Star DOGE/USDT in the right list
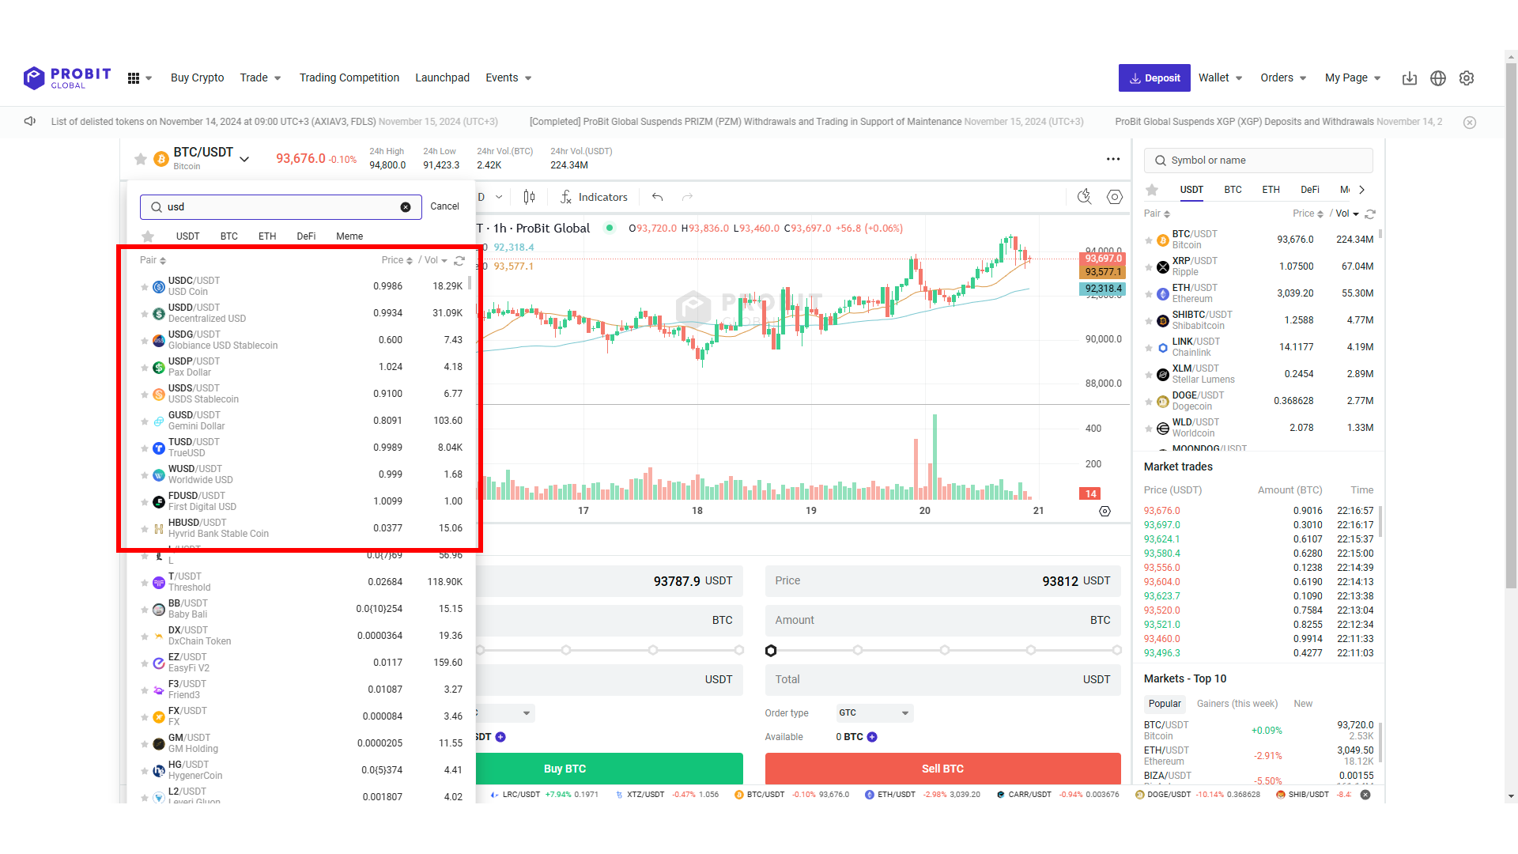The height and width of the screenshot is (854, 1518). click(x=1149, y=402)
